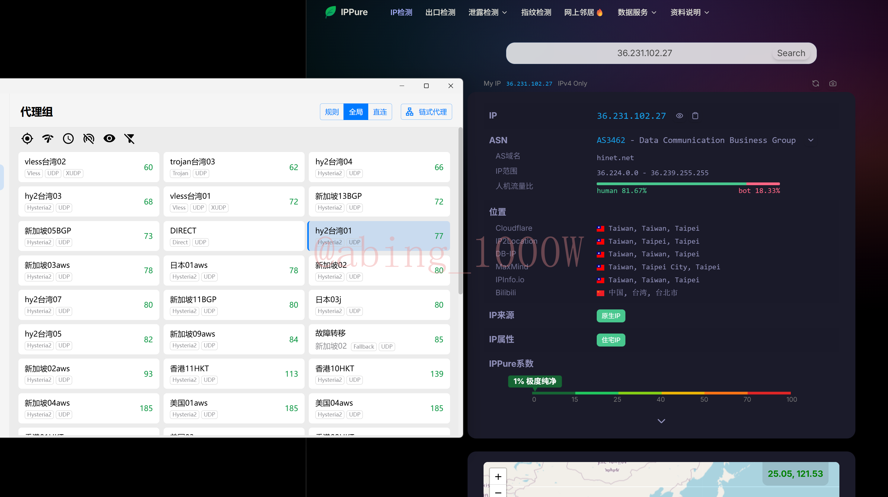Select the vless台湾02 proxy node

tap(89, 167)
